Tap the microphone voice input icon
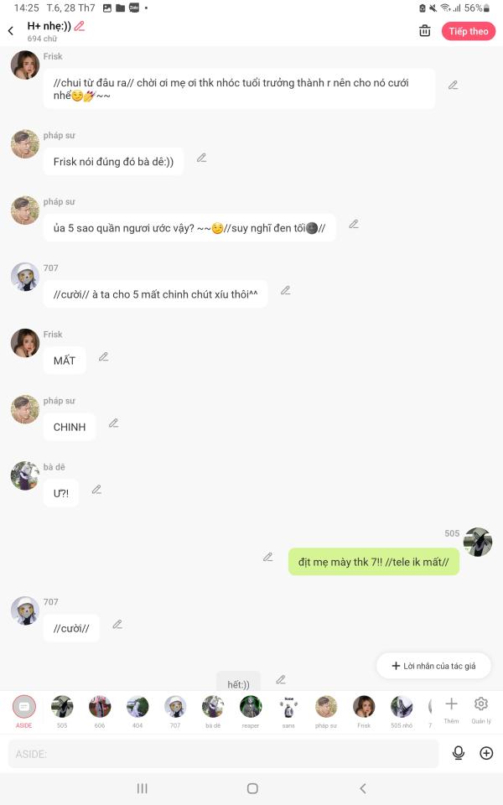The image size is (503, 805). point(459,753)
